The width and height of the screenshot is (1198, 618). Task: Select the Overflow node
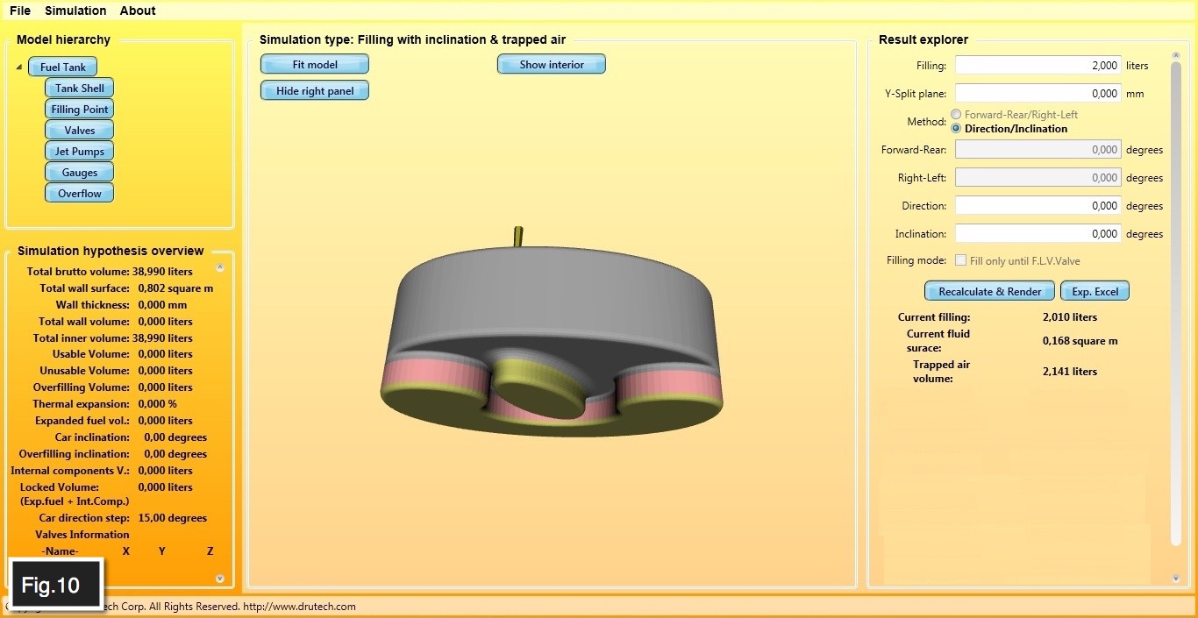tap(80, 194)
